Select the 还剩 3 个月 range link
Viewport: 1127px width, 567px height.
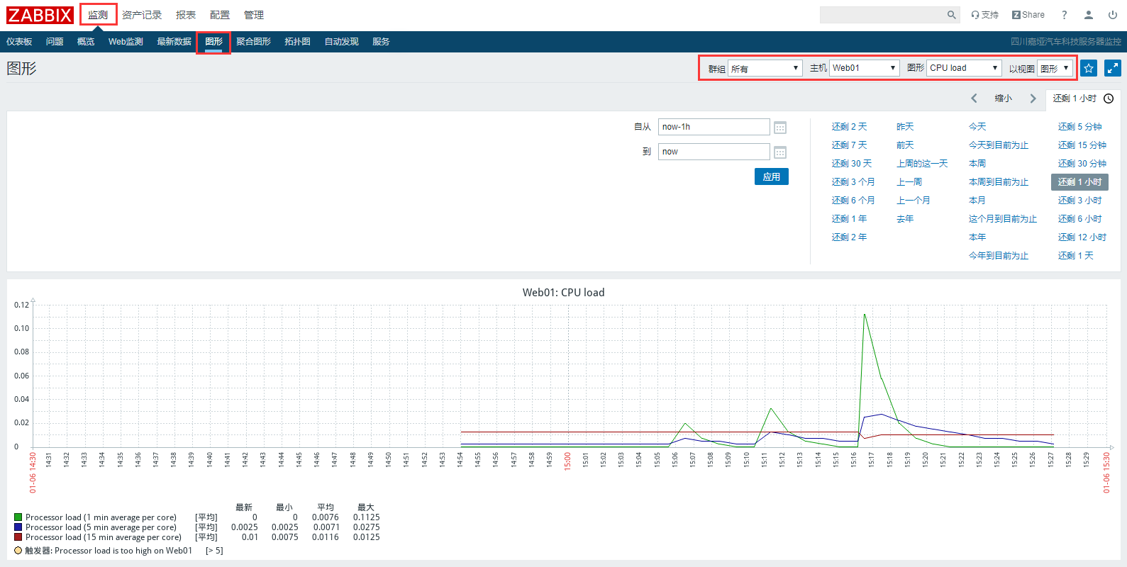(x=853, y=182)
